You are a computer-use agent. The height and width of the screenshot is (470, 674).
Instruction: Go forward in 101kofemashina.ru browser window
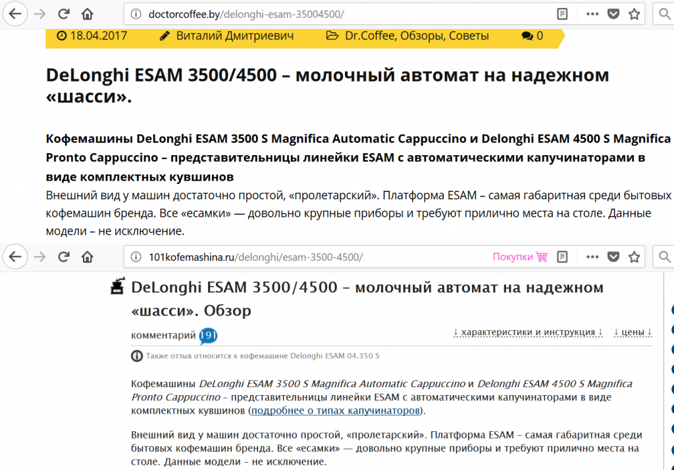39,256
